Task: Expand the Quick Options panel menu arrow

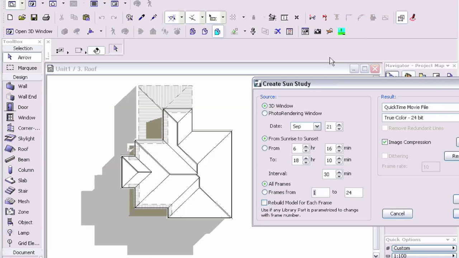Action: tap(448, 240)
